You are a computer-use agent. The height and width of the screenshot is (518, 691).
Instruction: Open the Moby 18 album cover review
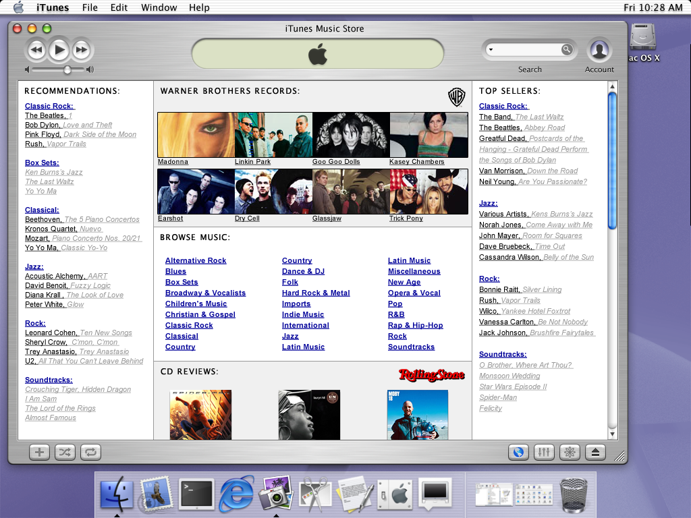(417, 415)
